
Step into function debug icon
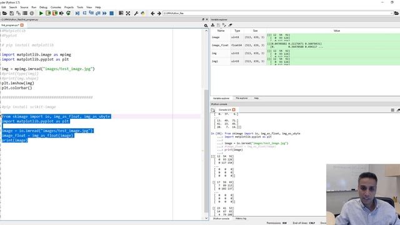tap(91, 13)
